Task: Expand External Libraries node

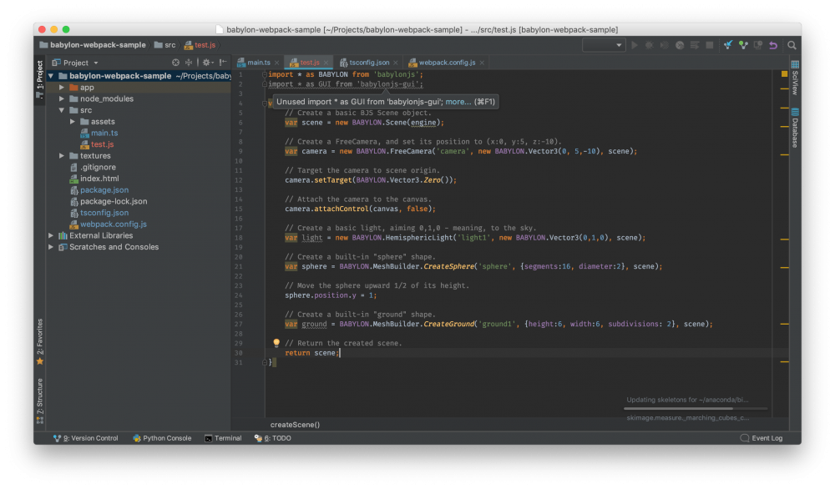Action: [x=51, y=235]
